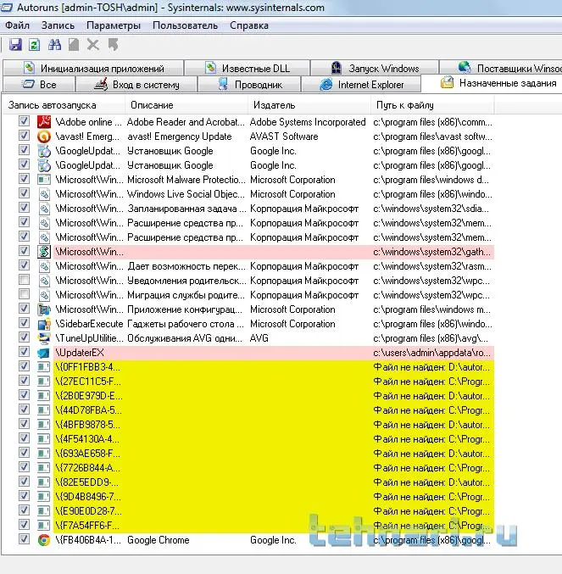
Task: Click icon of Microsoft Malware Protection row
Action: (x=44, y=180)
